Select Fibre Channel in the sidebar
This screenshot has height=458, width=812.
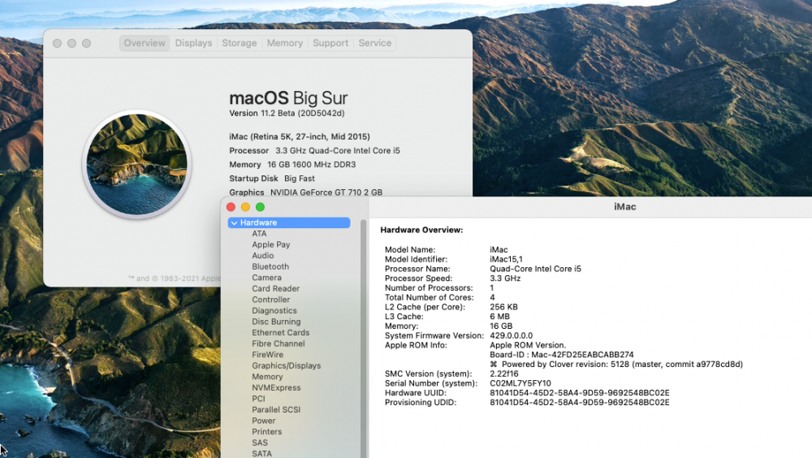[278, 343]
